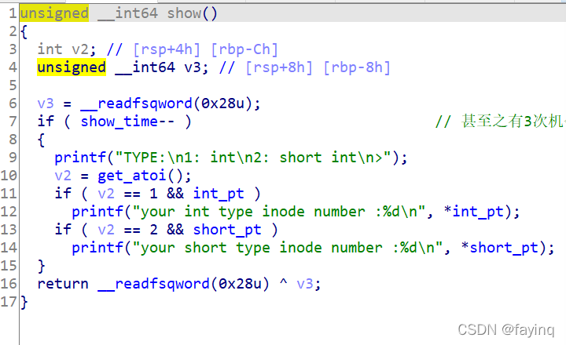Click int_pt in the condition on line 11
This screenshot has height=345, width=566.
(x=219, y=194)
